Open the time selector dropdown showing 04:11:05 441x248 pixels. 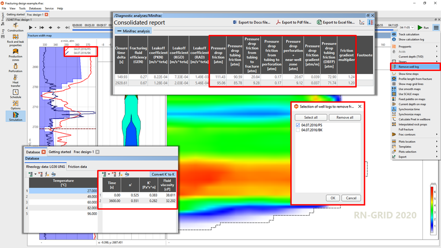click(407, 27)
